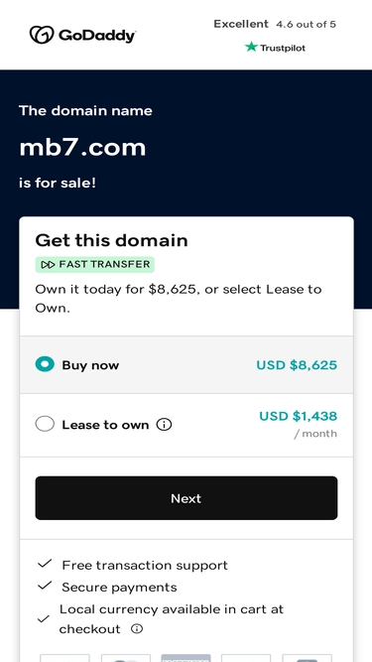Viewport: 372px width, 662px height.
Task: Click the mb7.com domain name heading
Action: pyautogui.click(x=82, y=147)
